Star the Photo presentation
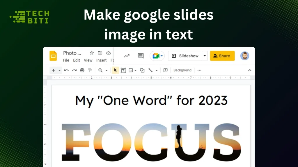Viewport: 298px width, 167px height. coord(91,53)
